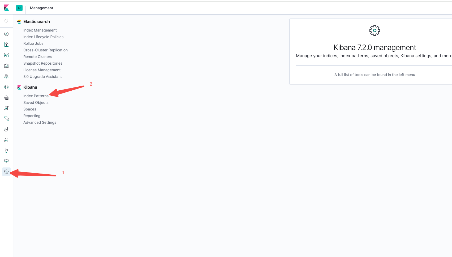Click the Management gear icon in sidebar

6,172
